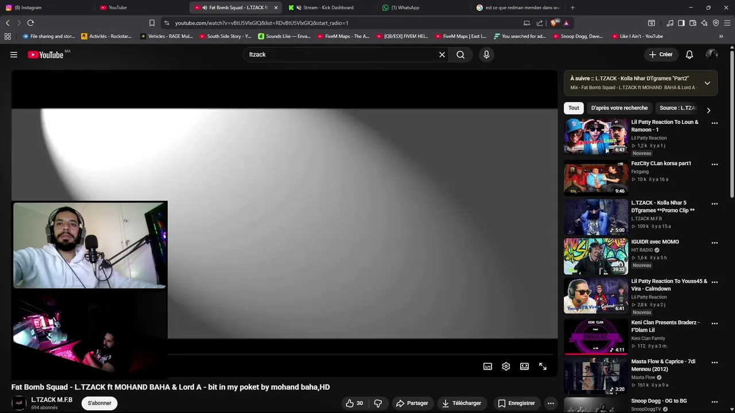Select the "Tout" filter chip
The width and height of the screenshot is (735, 413).
[x=574, y=108]
